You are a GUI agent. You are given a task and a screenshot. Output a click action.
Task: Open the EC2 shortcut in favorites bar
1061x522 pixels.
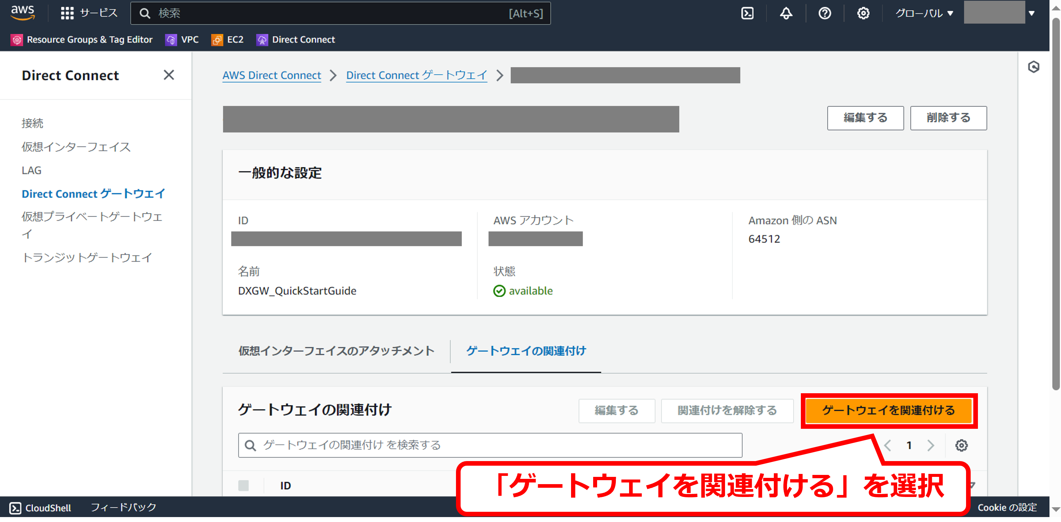227,40
